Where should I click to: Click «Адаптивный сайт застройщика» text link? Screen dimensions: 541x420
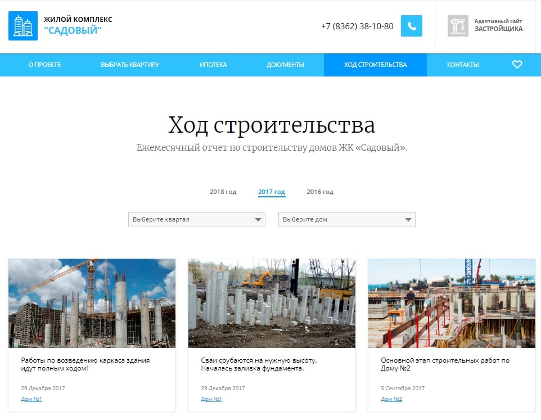pos(498,25)
